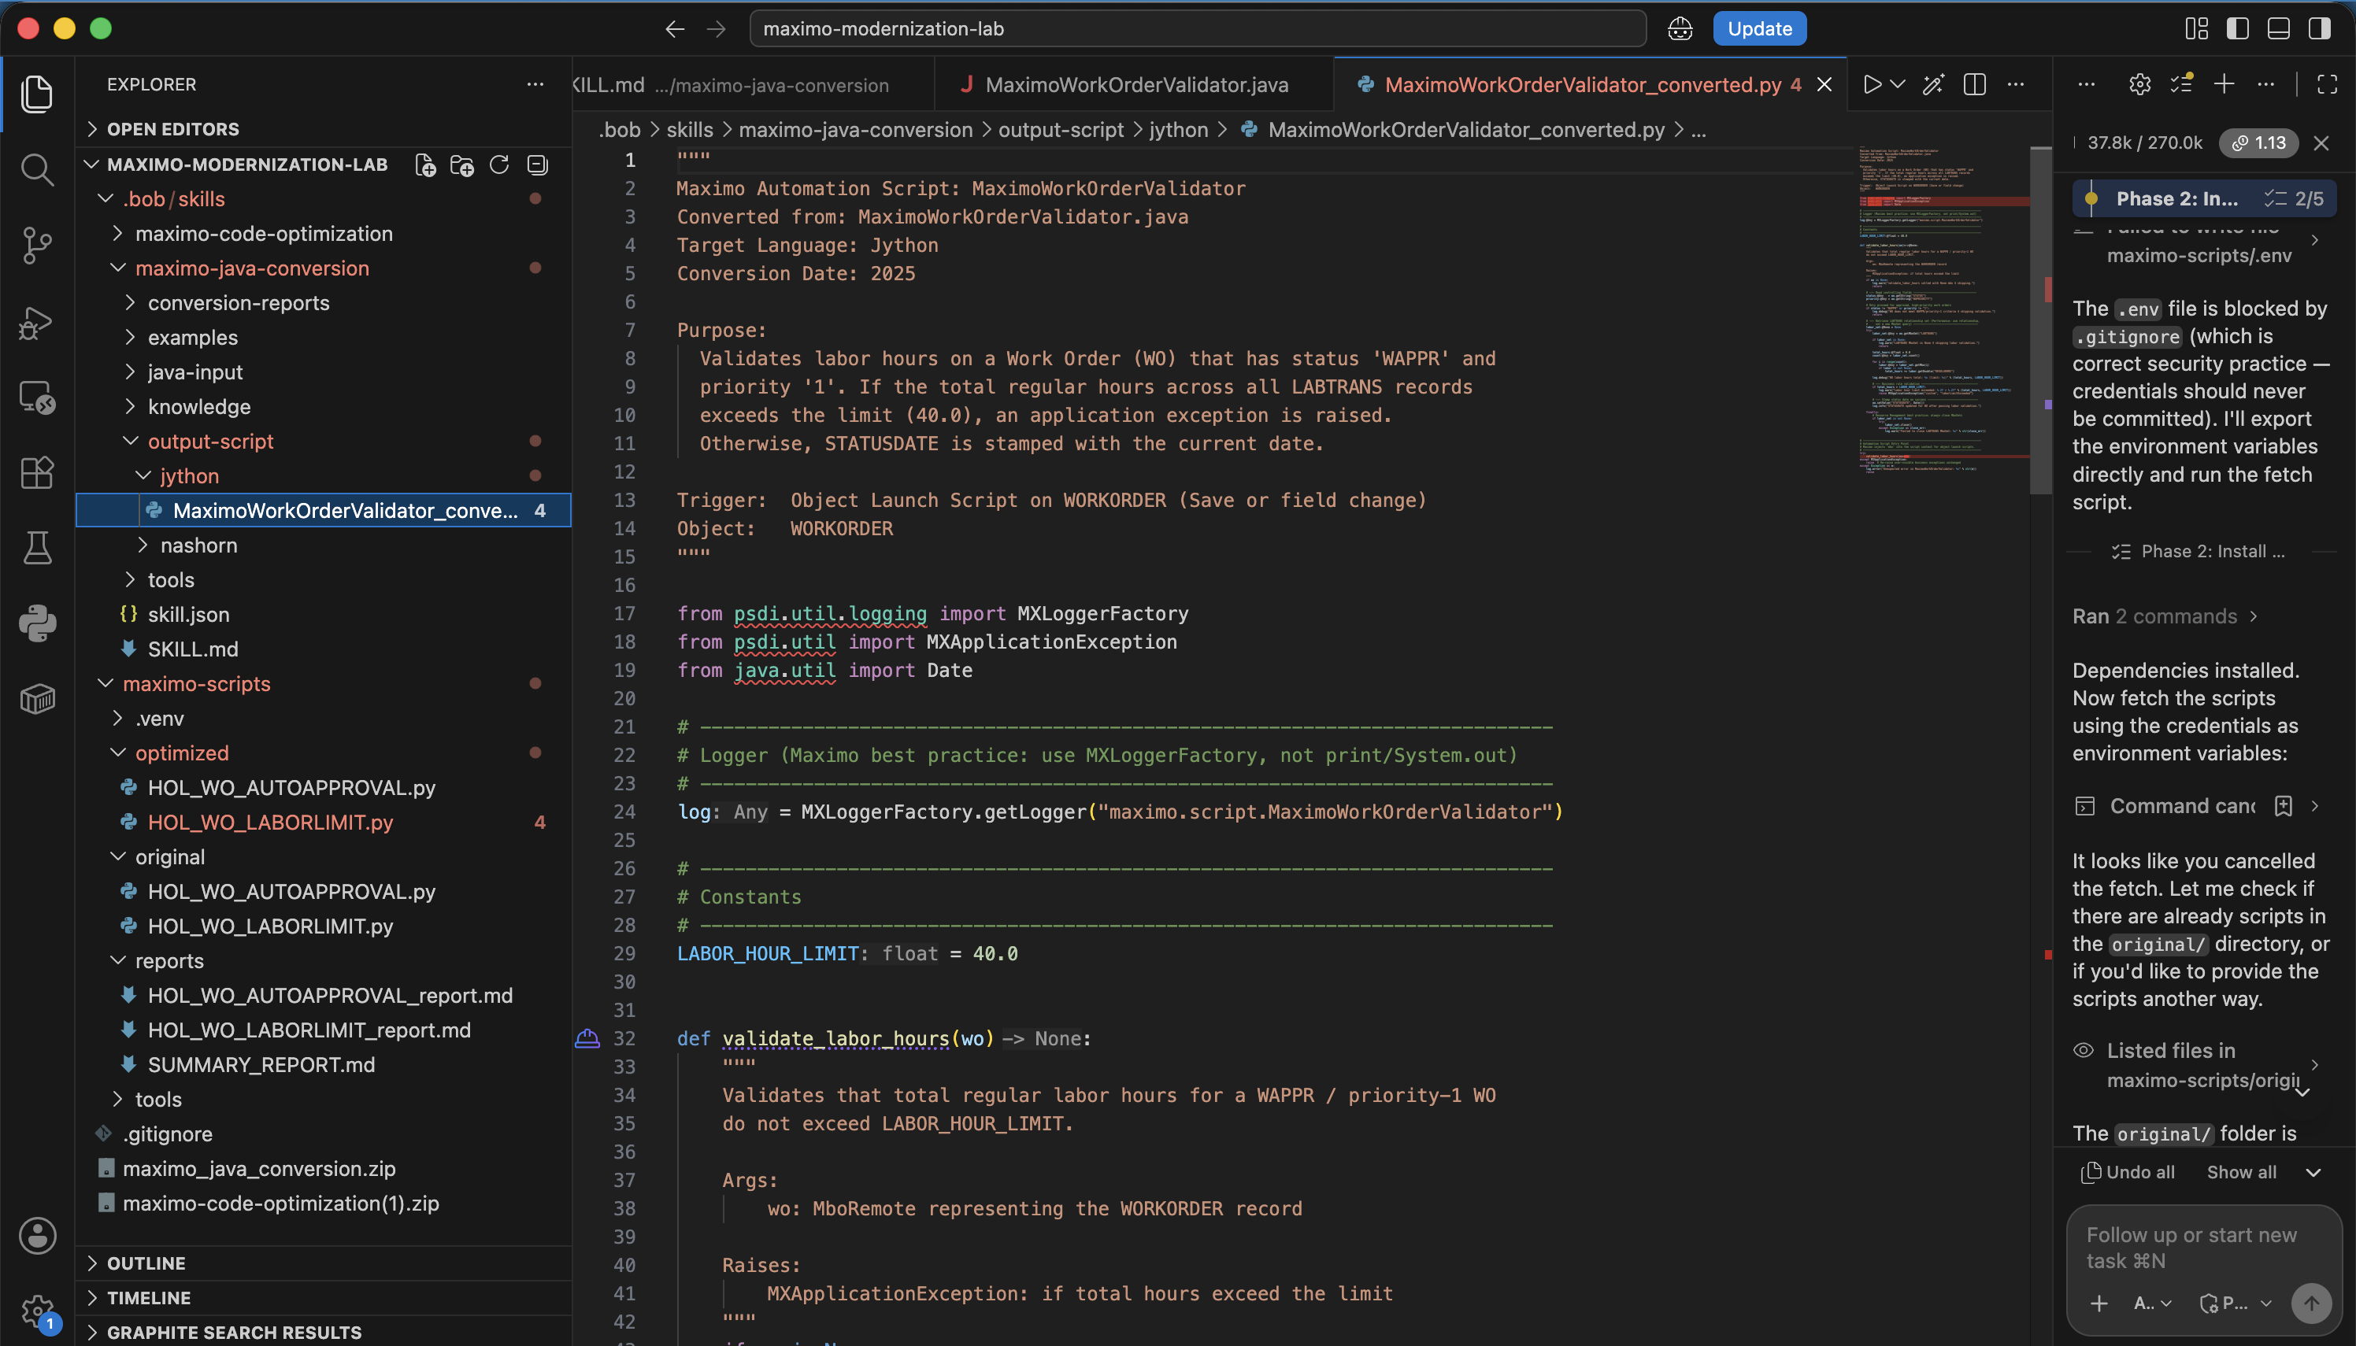Screen dimensions: 2356x1346
Task: Run the Python file with play button
Action: coord(1873,84)
